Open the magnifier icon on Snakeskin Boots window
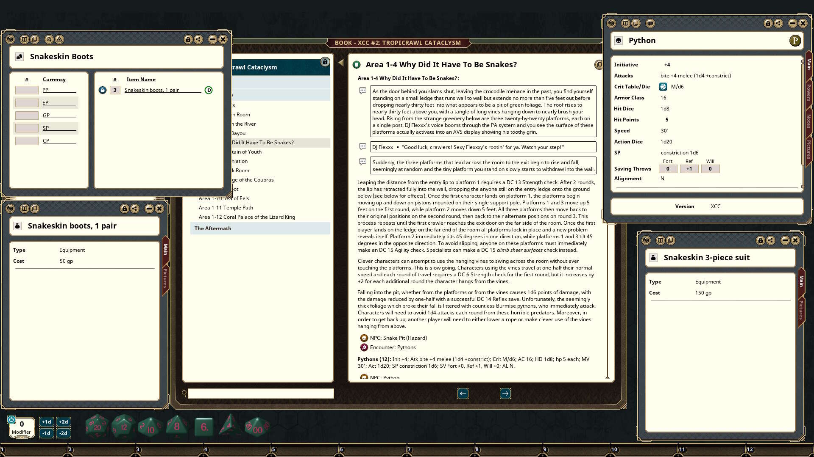The width and height of the screenshot is (814, 457). [x=50, y=39]
